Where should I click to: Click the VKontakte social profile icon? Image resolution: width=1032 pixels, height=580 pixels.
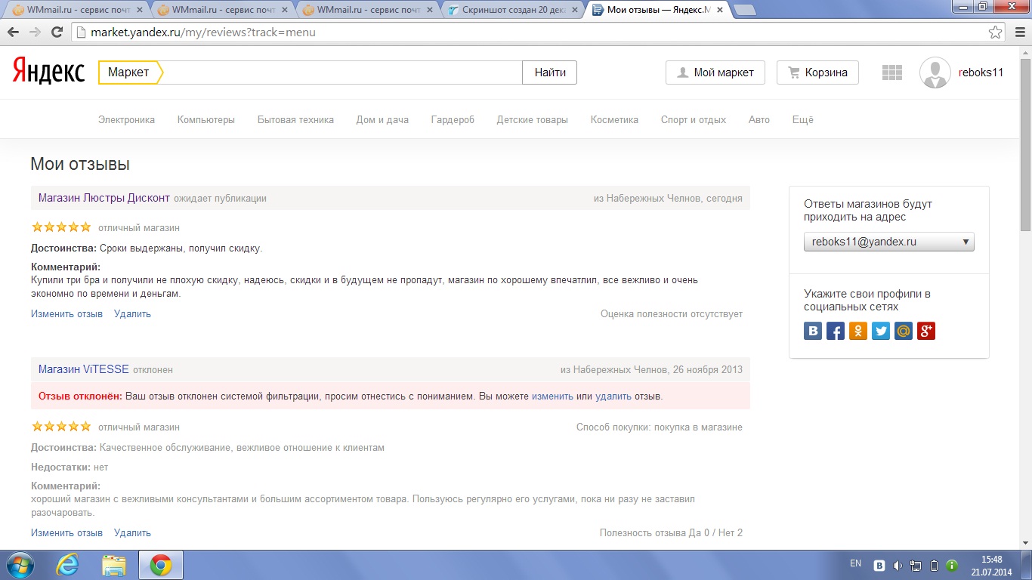click(x=813, y=331)
